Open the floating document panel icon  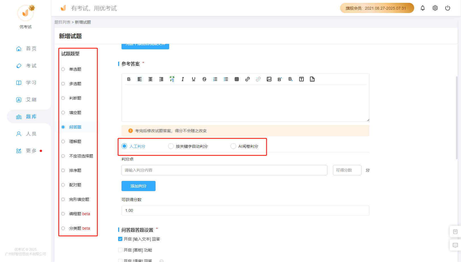coord(455,232)
